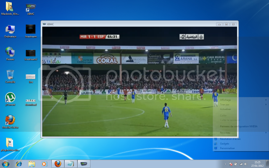
Task: Open the Macbook_Win folder on desktop
Action: pyautogui.click(x=10, y=8)
